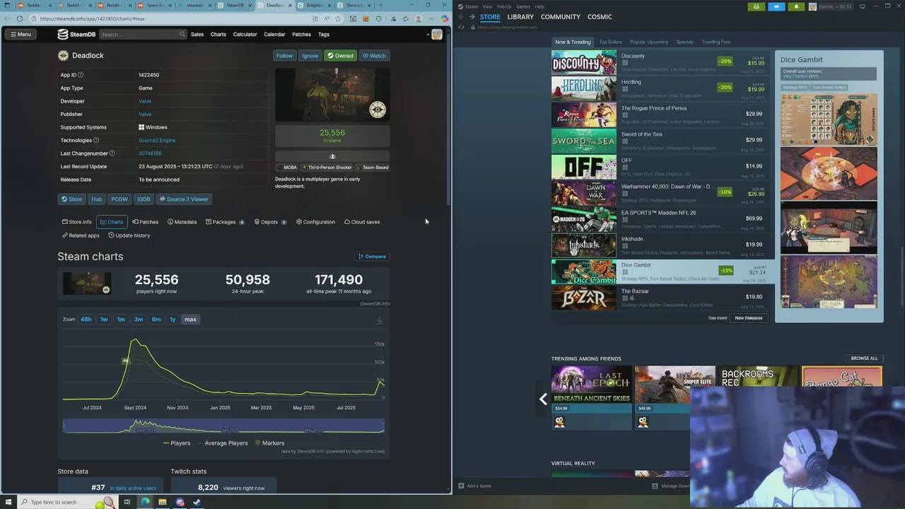Open Steam from the taskbar

[x=197, y=502]
